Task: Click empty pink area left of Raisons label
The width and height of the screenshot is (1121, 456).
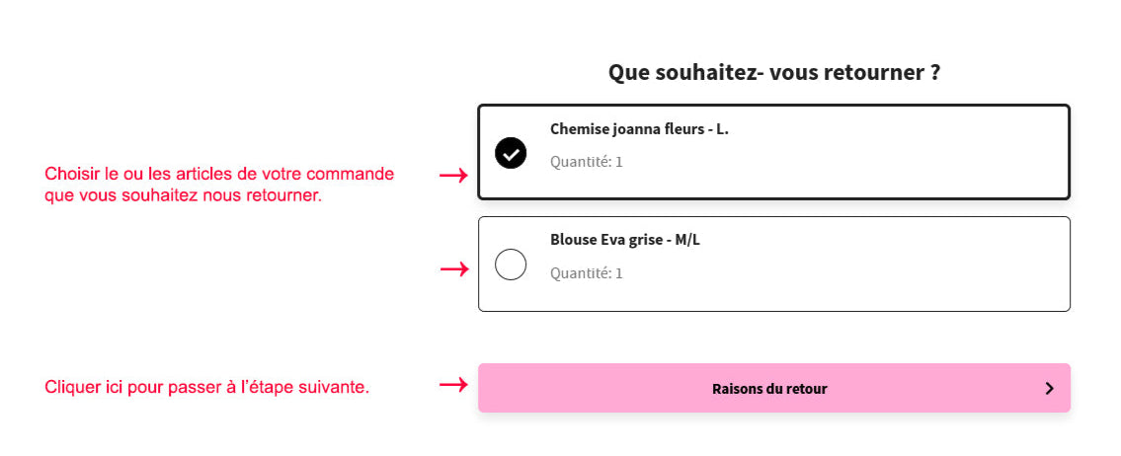Action: point(594,388)
